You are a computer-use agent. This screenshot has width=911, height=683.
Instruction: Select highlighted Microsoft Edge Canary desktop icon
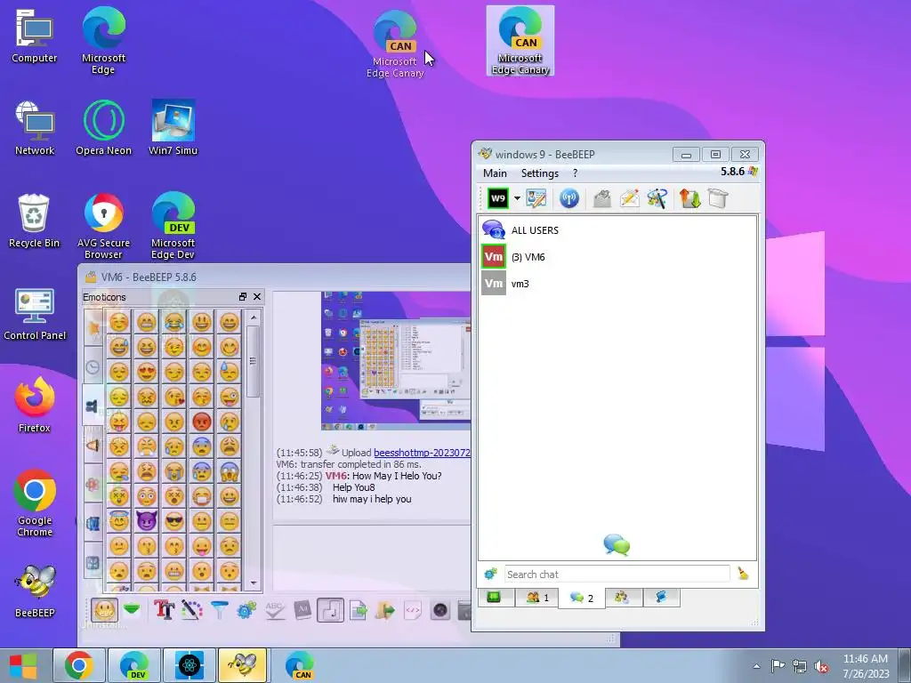[520, 40]
